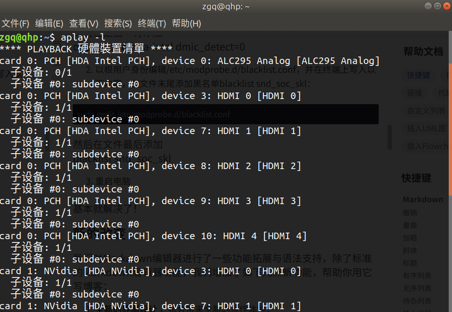Open the 查看(V) menu
452x312 pixels.
coord(84,23)
